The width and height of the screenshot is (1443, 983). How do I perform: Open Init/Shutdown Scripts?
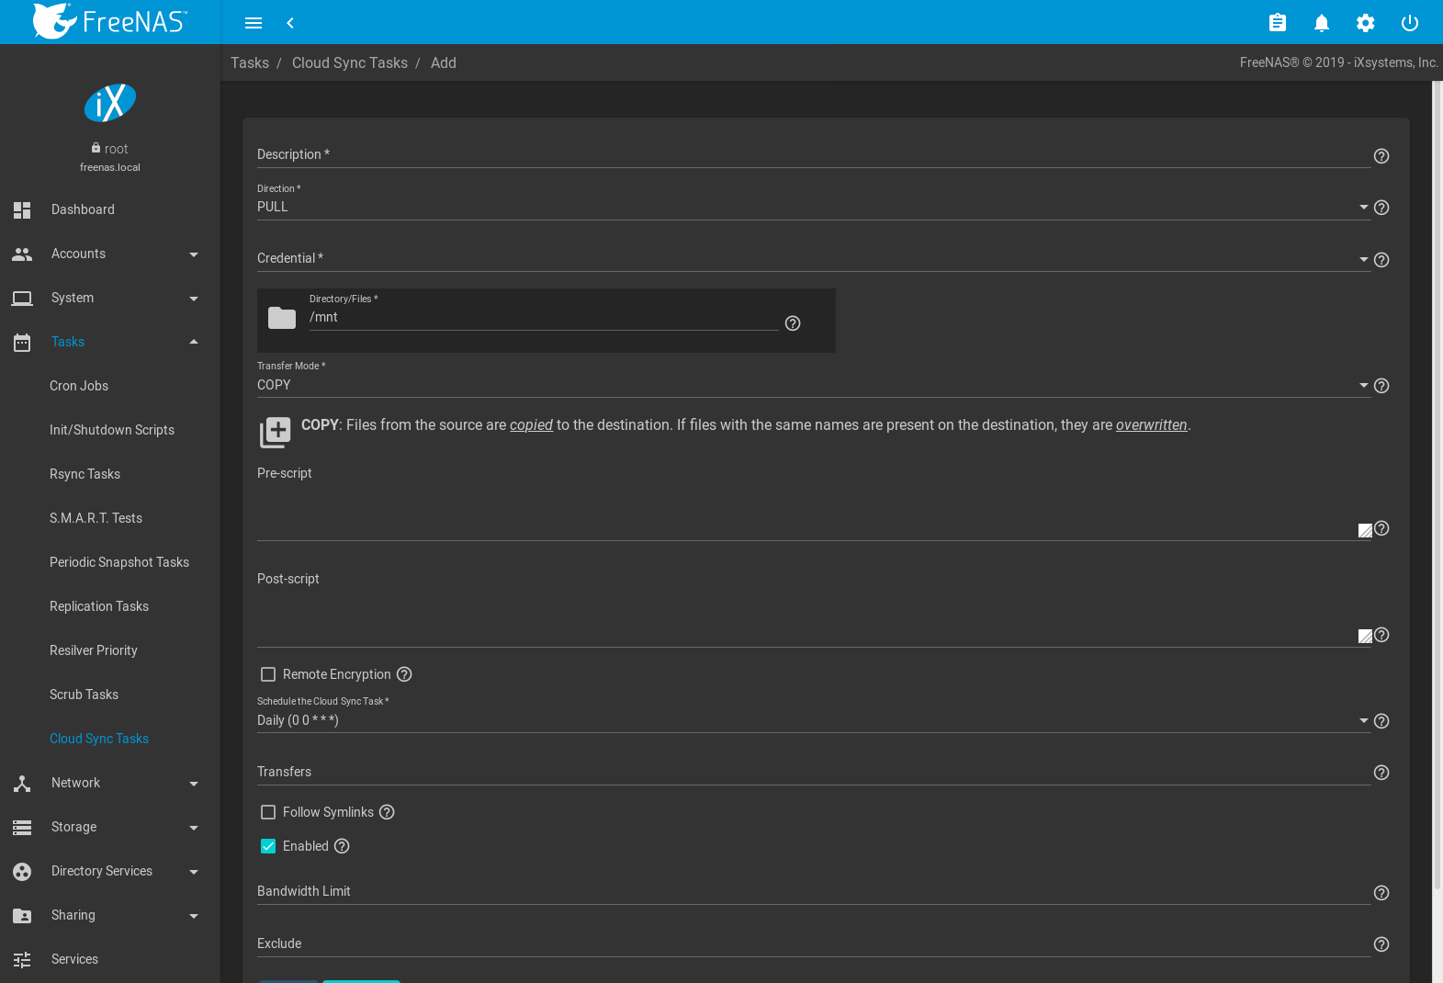coord(110,430)
